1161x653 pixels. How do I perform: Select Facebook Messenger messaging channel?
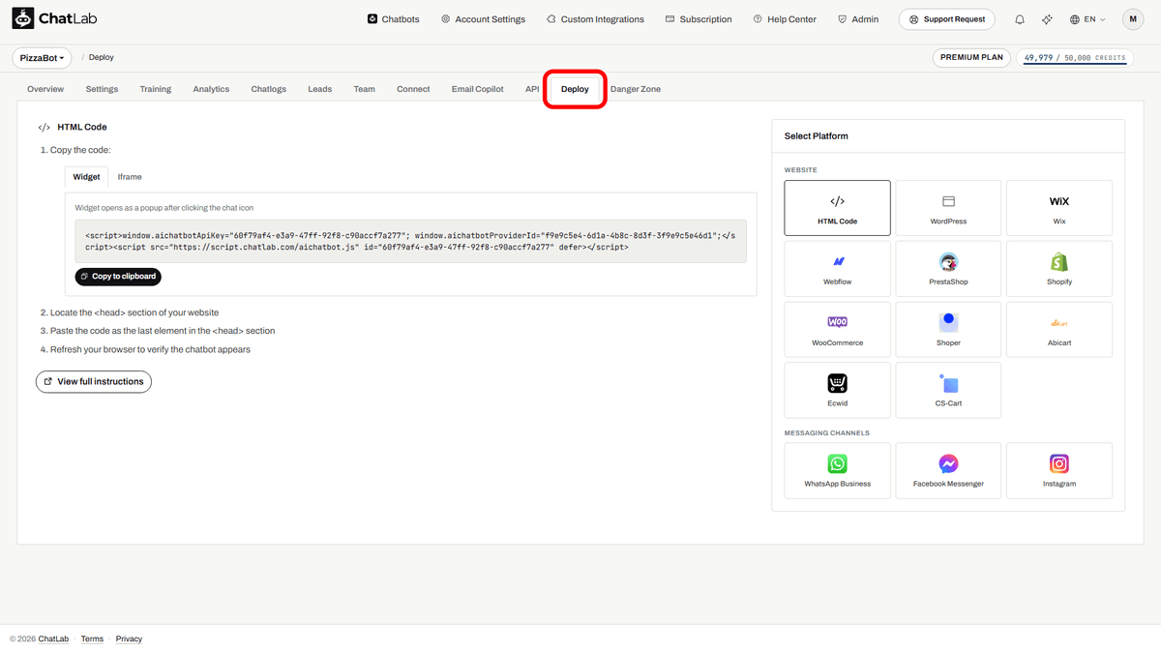[948, 471]
